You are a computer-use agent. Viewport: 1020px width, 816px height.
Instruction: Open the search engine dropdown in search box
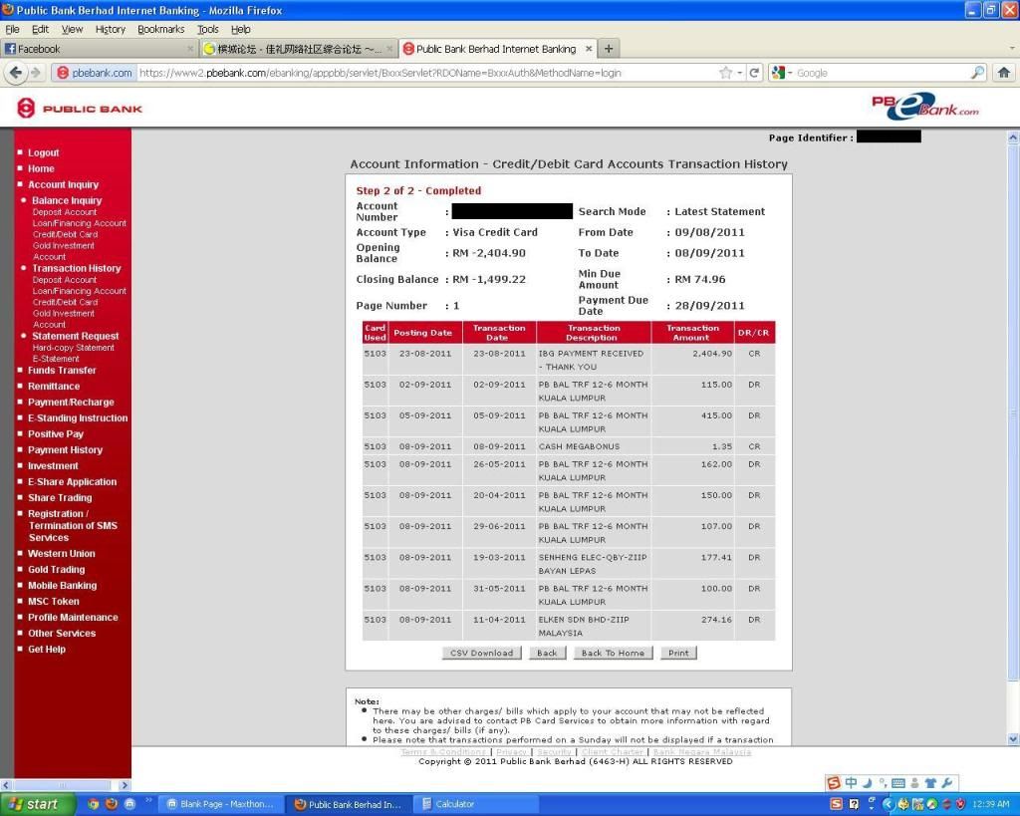tap(781, 73)
